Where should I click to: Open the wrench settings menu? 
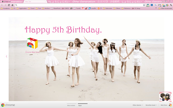pyautogui.click(x=171, y=5)
